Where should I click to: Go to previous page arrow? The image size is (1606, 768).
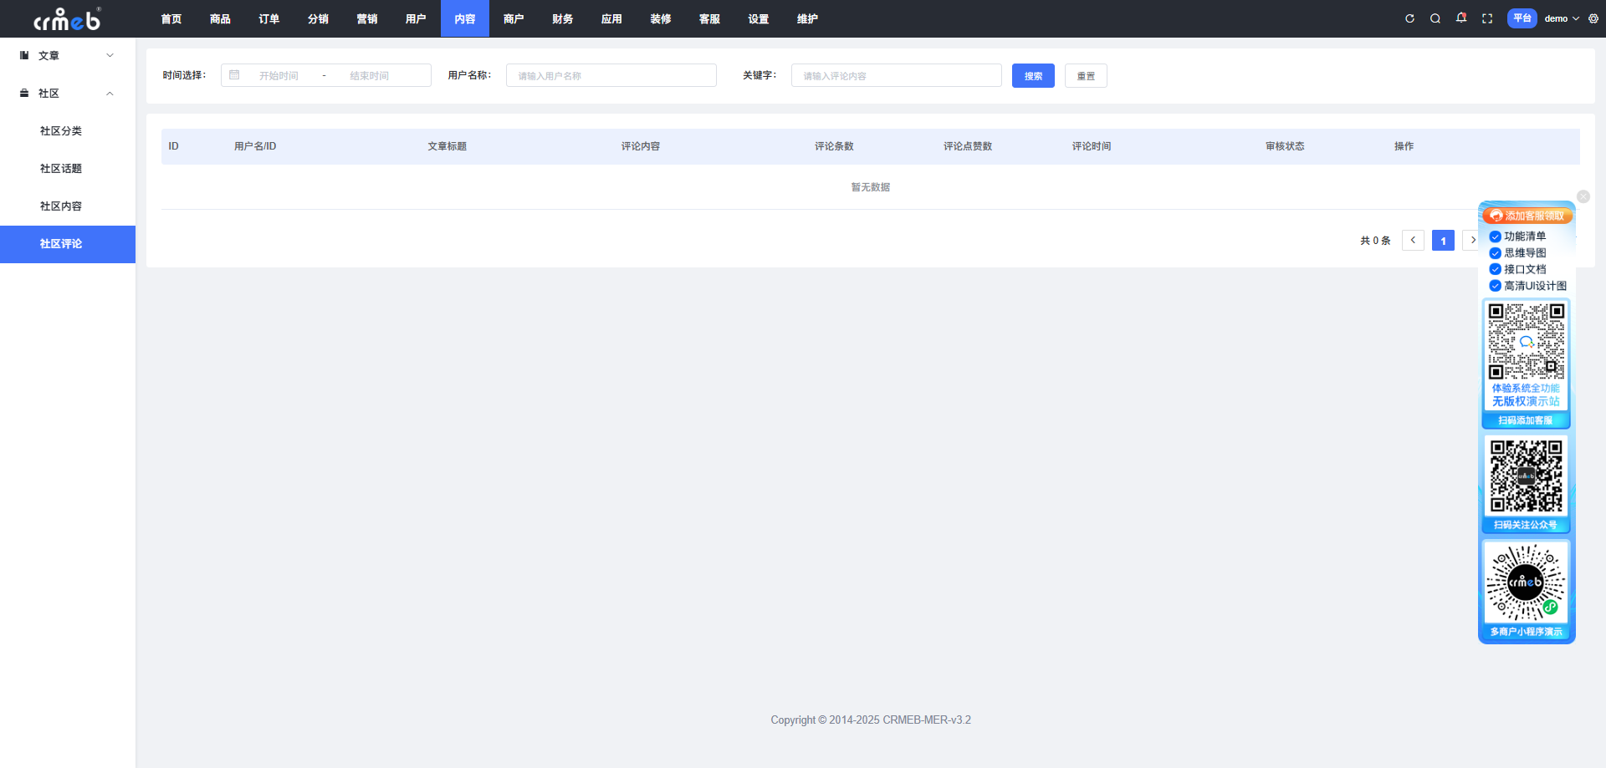(x=1413, y=241)
